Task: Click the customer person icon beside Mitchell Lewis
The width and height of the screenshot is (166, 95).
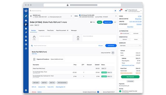Action: click(31, 16)
